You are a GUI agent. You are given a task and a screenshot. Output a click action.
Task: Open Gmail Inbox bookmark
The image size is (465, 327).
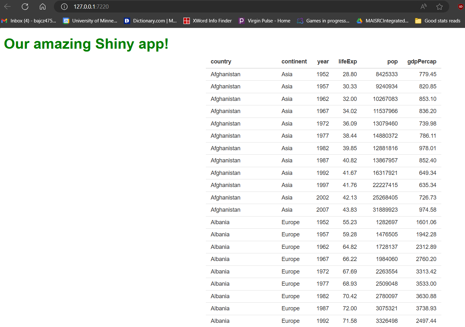29,21
